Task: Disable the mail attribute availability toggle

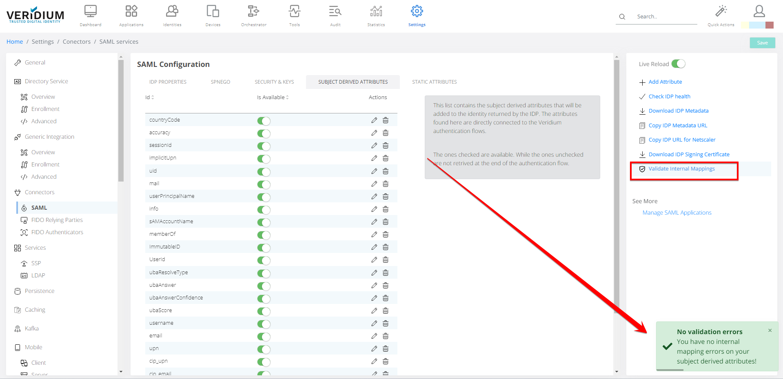Action: pyautogui.click(x=264, y=184)
